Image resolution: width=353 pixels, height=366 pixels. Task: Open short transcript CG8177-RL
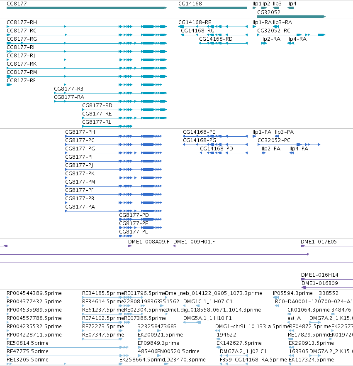coord(97,122)
